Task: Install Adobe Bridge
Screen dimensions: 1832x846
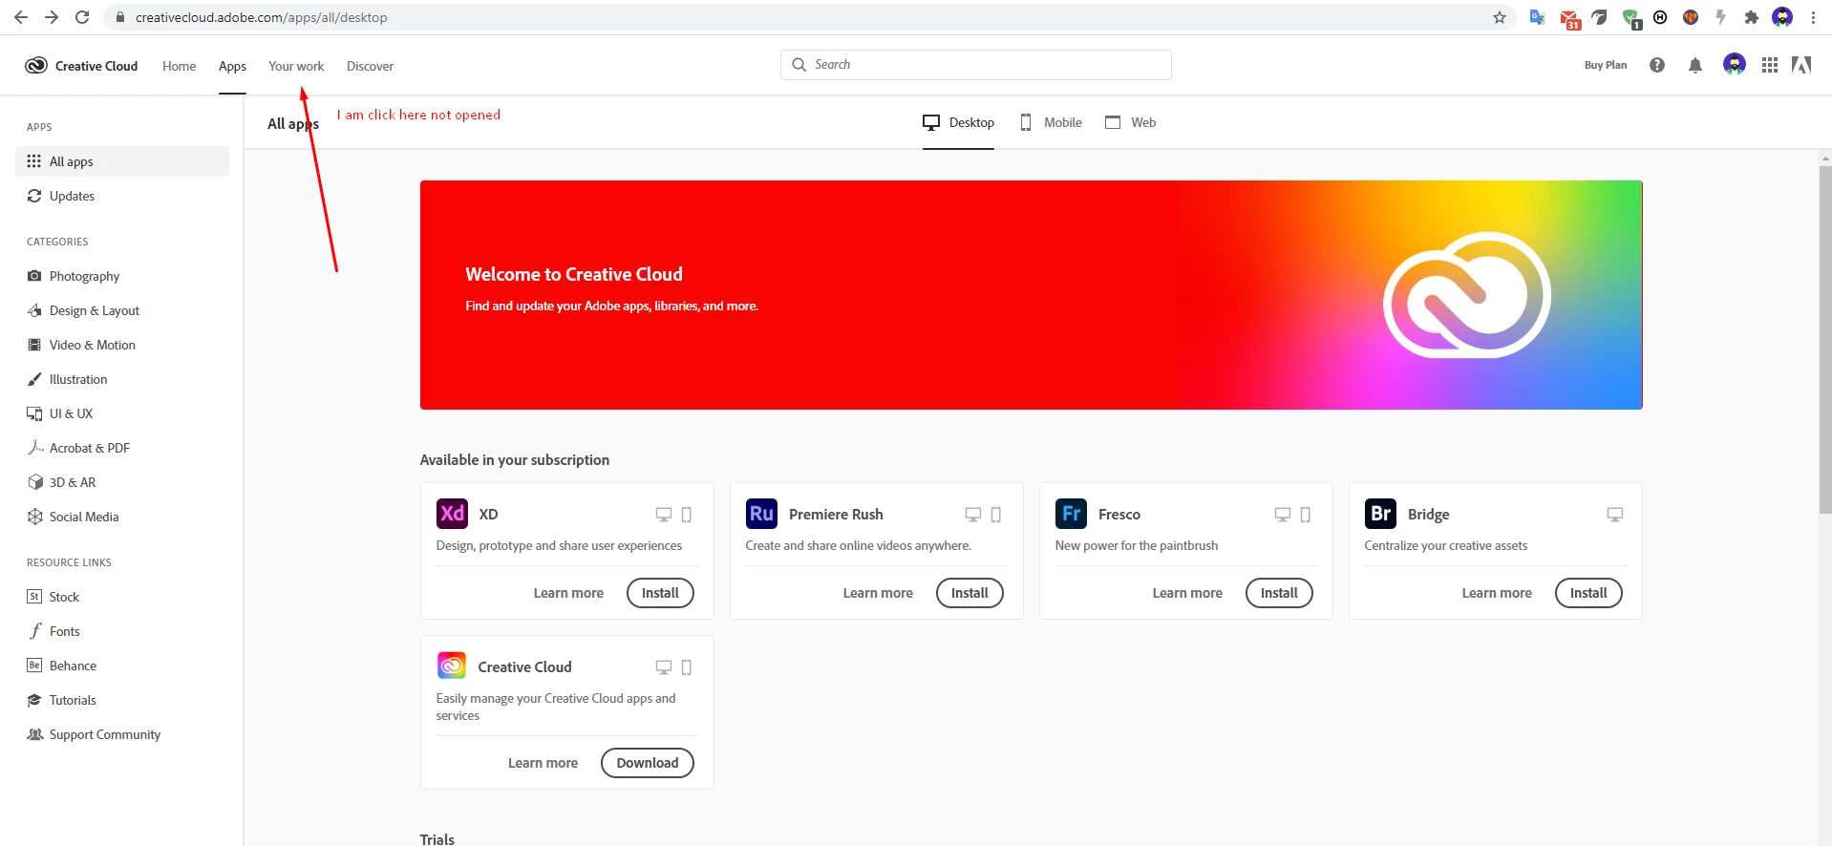Action: click(1588, 593)
